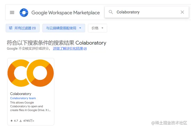Open the learn more about reviews link

[68, 48]
